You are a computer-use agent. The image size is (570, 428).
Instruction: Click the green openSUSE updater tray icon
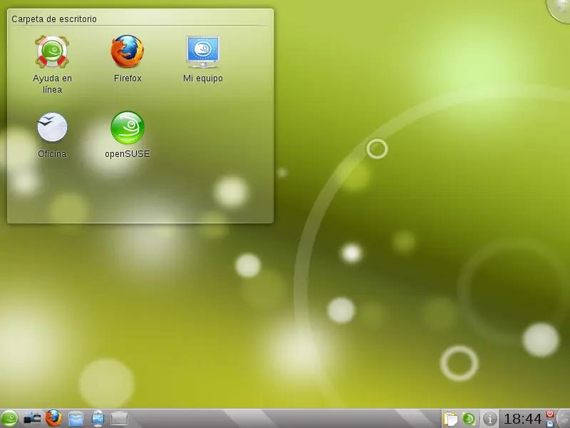(x=469, y=419)
